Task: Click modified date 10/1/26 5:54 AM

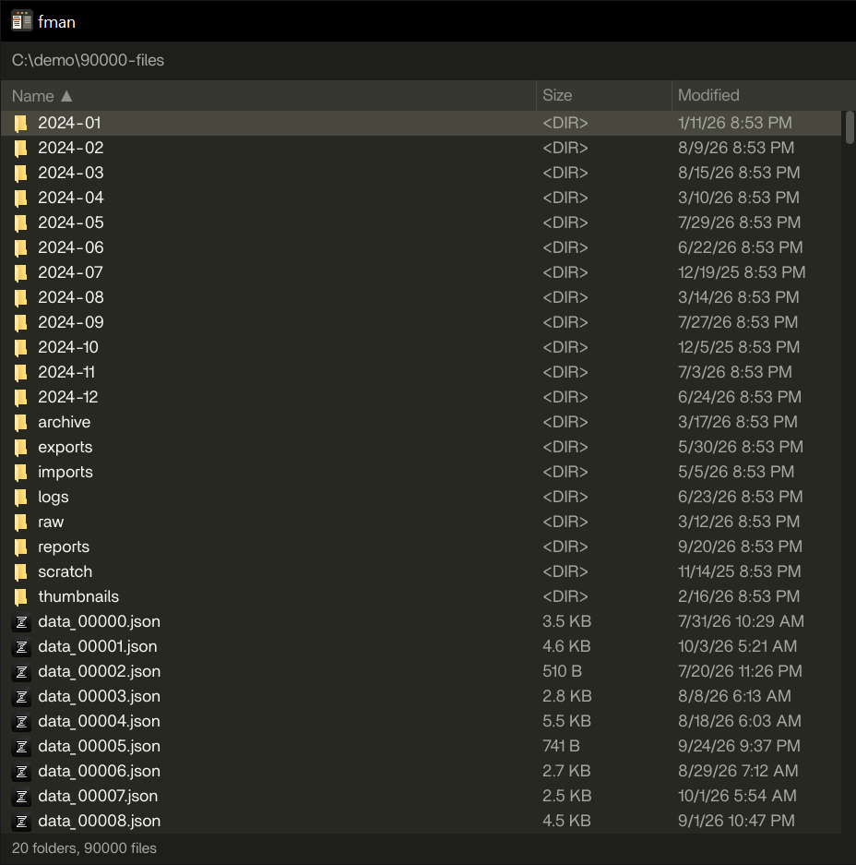Action: click(x=737, y=796)
